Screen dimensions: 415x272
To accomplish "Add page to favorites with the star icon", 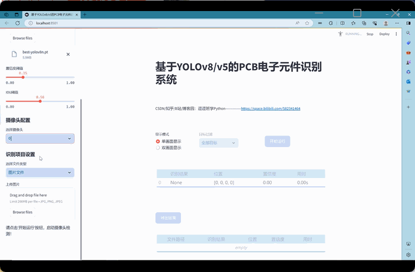I will (307, 23).
